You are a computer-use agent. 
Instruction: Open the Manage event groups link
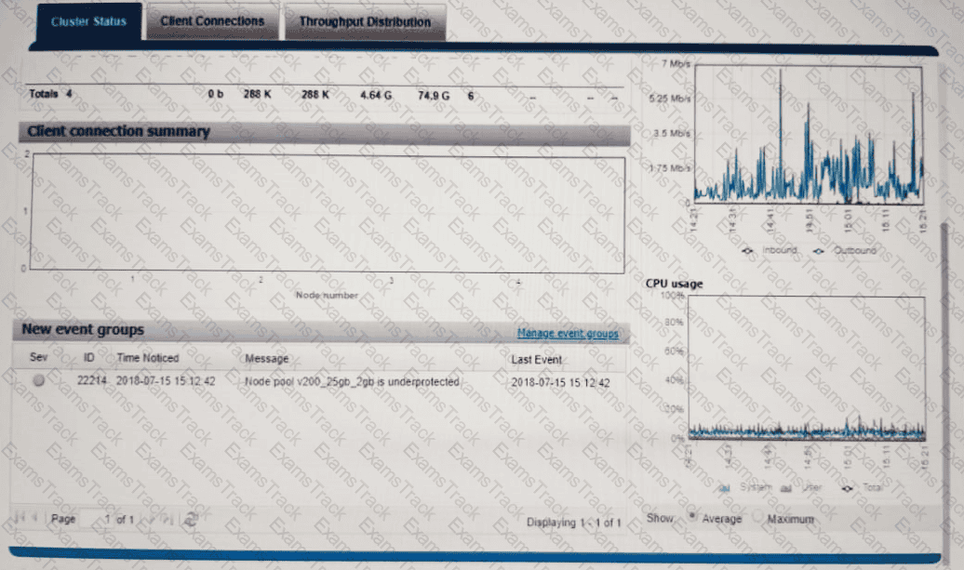click(x=568, y=333)
